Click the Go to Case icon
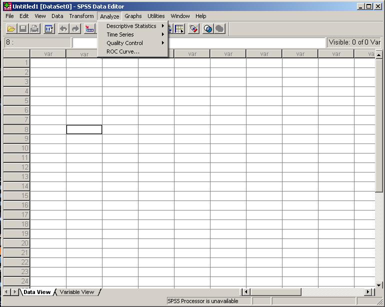The width and height of the screenshot is (385, 307). 90,29
